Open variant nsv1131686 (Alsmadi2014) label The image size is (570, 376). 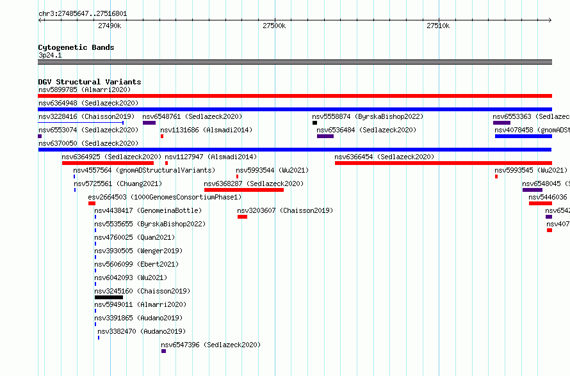click(x=206, y=130)
